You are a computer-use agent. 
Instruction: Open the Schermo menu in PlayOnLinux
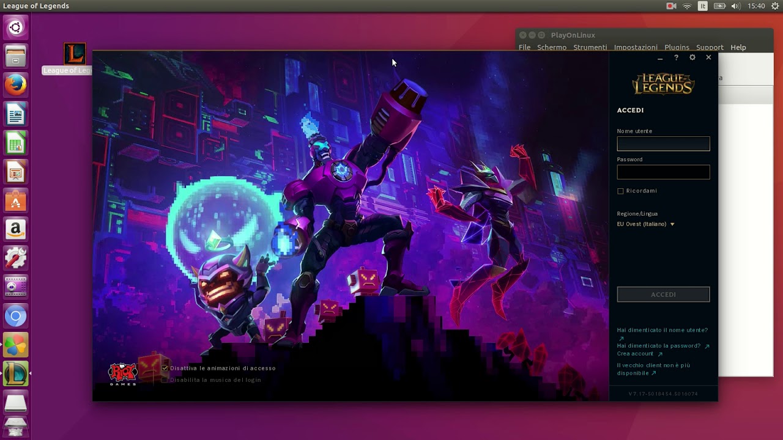(552, 47)
